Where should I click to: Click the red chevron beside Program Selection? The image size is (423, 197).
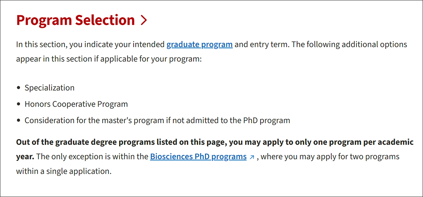pyautogui.click(x=144, y=20)
